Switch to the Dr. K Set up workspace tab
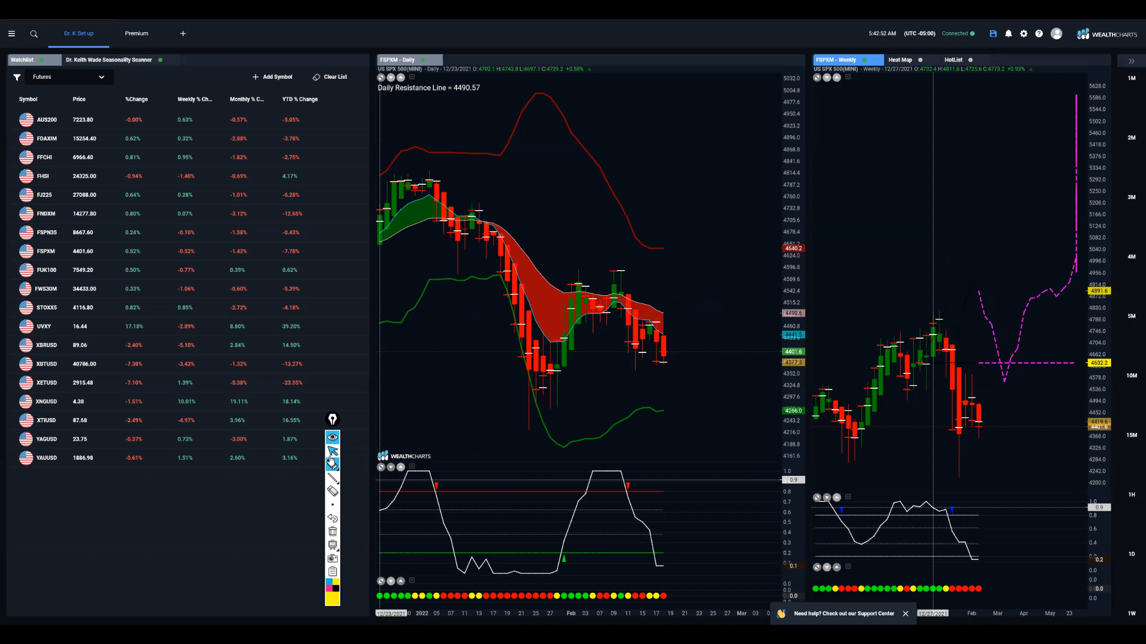Viewport: 1146px width, 644px height. pyautogui.click(x=79, y=34)
